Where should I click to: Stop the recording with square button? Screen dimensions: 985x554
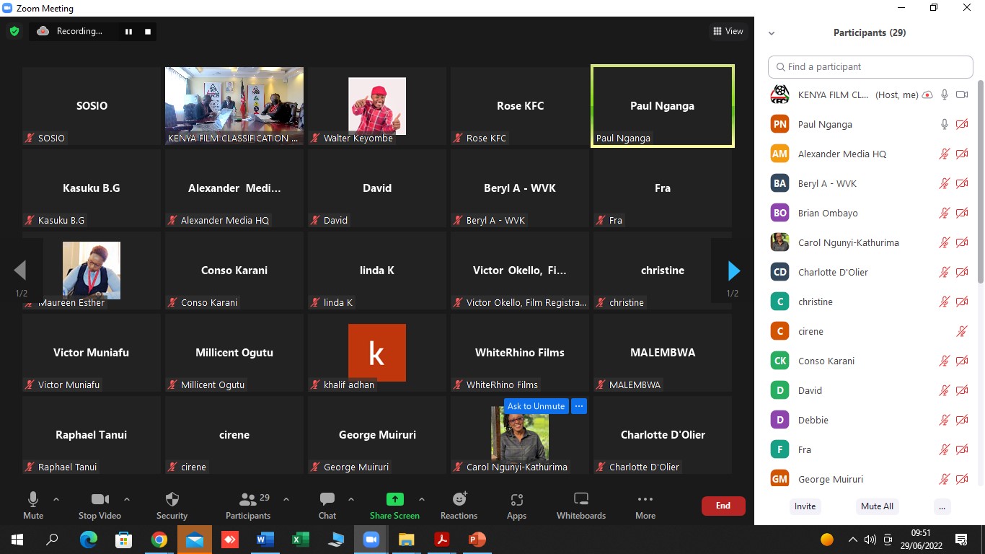coord(148,31)
